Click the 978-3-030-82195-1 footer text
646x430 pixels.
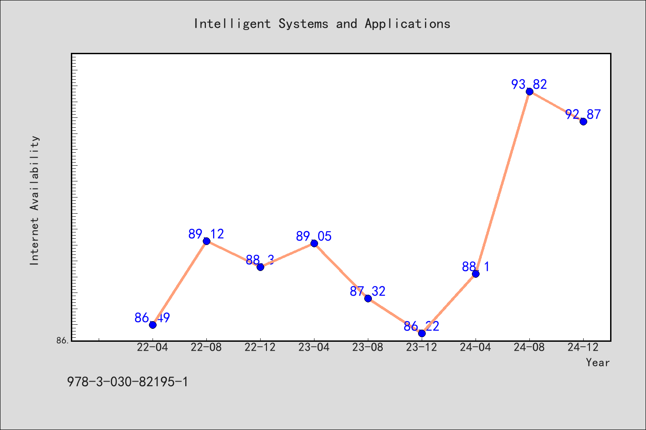pyautogui.click(x=127, y=382)
